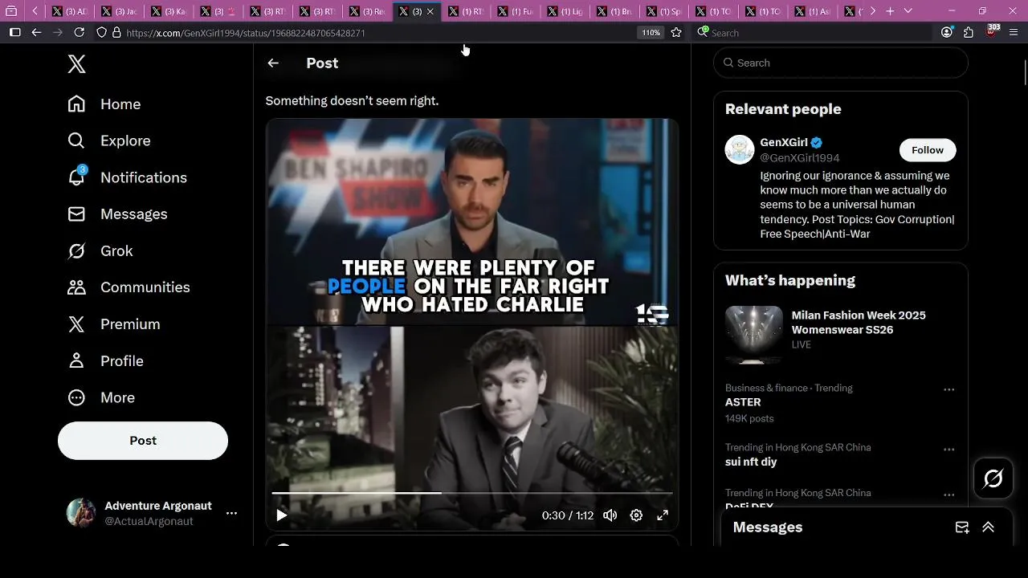The width and height of the screenshot is (1028, 578).
Task: Open the Premium page
Action: pos(114,324)
